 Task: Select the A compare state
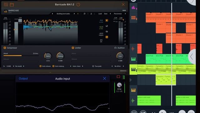pyautogui.click(x=78, y=14)
